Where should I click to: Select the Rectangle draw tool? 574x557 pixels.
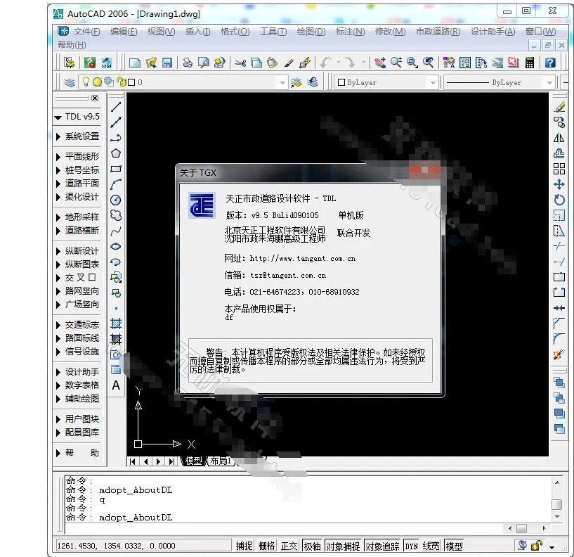(x=116, y=169)
